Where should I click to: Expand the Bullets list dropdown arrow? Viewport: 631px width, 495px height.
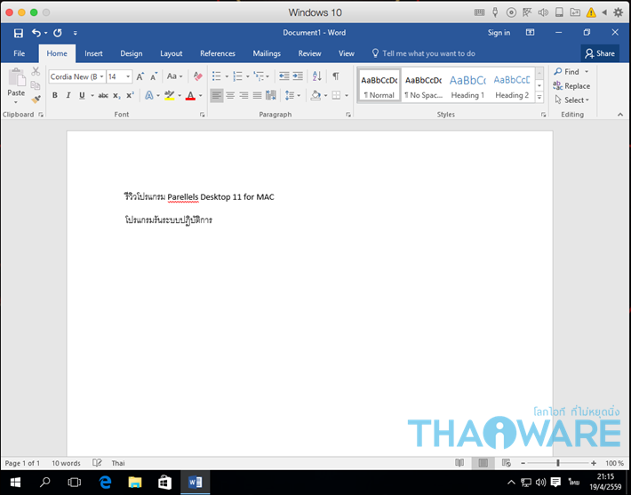227,76
